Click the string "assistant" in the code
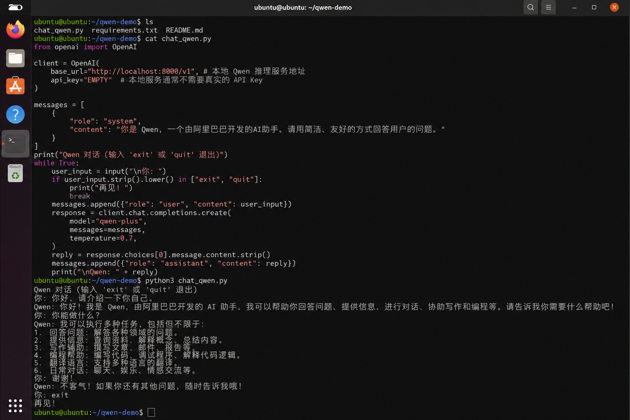630x420 pixels. (x=184, y=263)
